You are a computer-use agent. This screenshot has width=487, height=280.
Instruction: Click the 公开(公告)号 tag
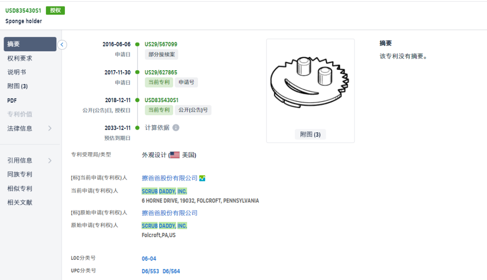tap(193, 110)
